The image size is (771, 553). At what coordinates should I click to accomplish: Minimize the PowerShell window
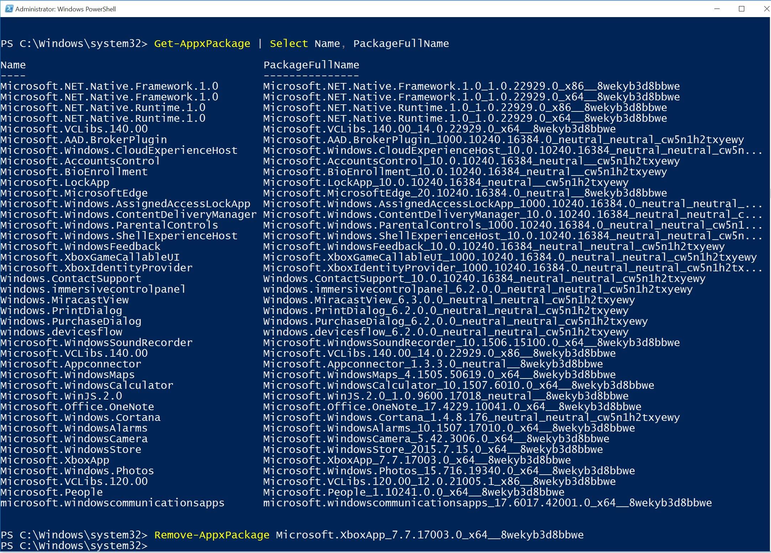(x=717, y=9)
